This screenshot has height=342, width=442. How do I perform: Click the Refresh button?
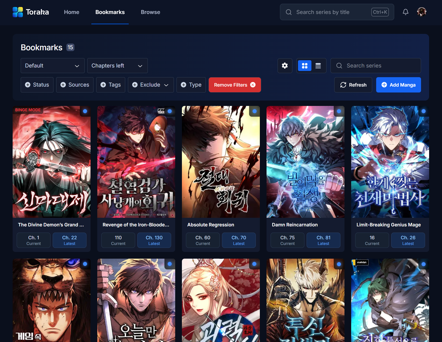click(x=353, y=85)
